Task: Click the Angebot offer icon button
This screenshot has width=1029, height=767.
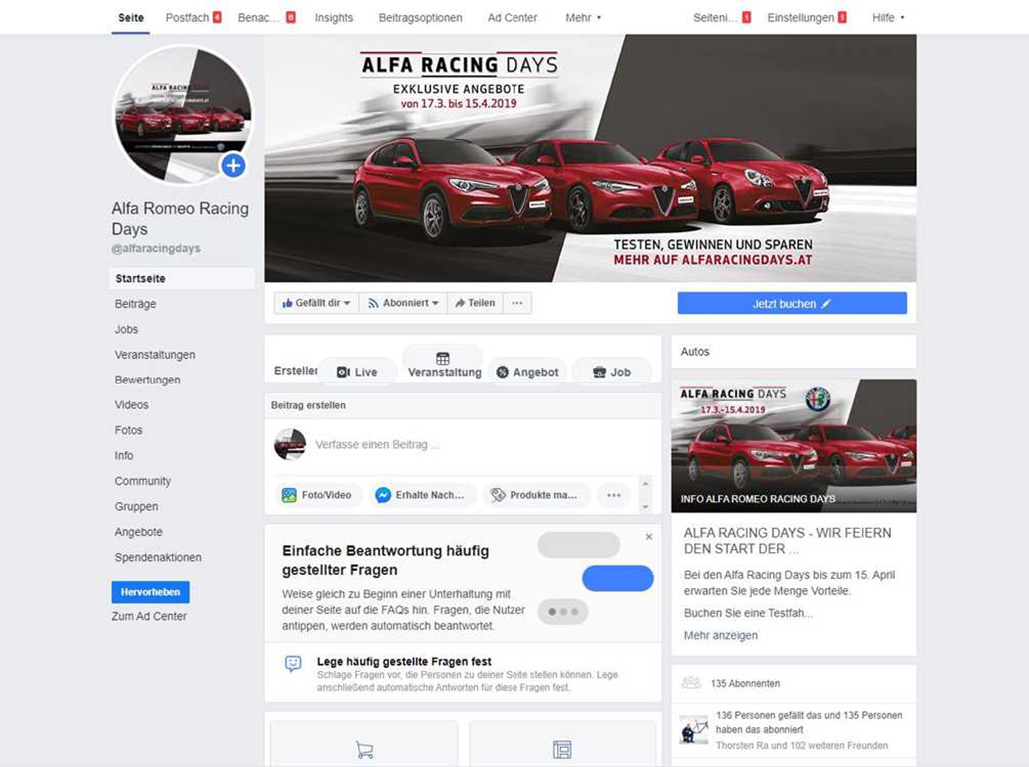Action: pyautogui.click(x=526, y=372)
